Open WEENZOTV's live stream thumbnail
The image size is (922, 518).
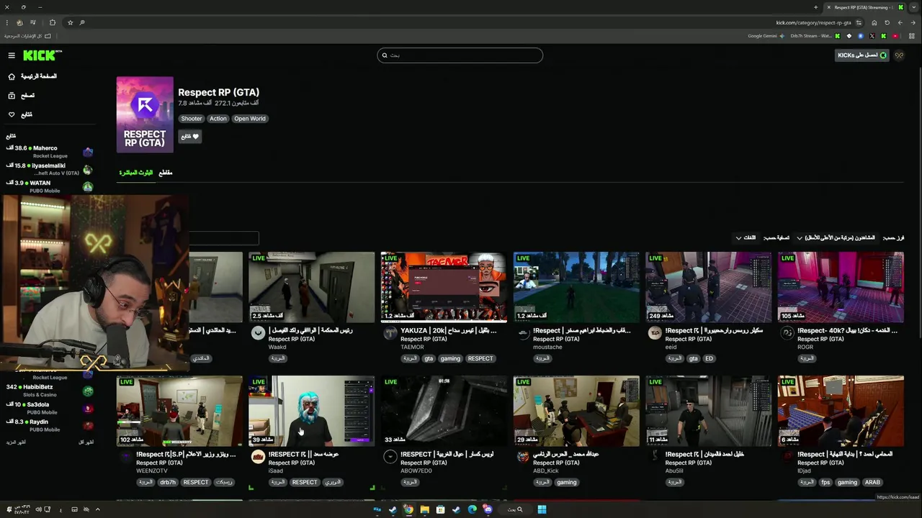point(179,411)
